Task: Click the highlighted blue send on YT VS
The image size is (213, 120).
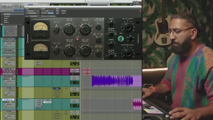Action: [56, 88]
